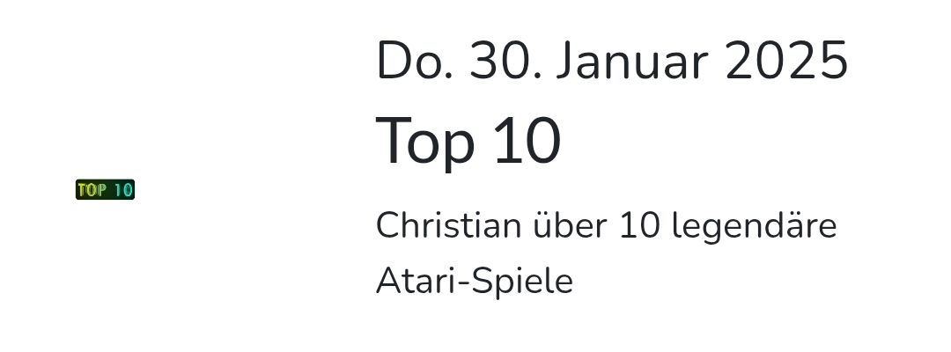Screen dimensions: 951x352
Task: Click the name 'Christian' in the description
Action: click(x=448, y=226)
